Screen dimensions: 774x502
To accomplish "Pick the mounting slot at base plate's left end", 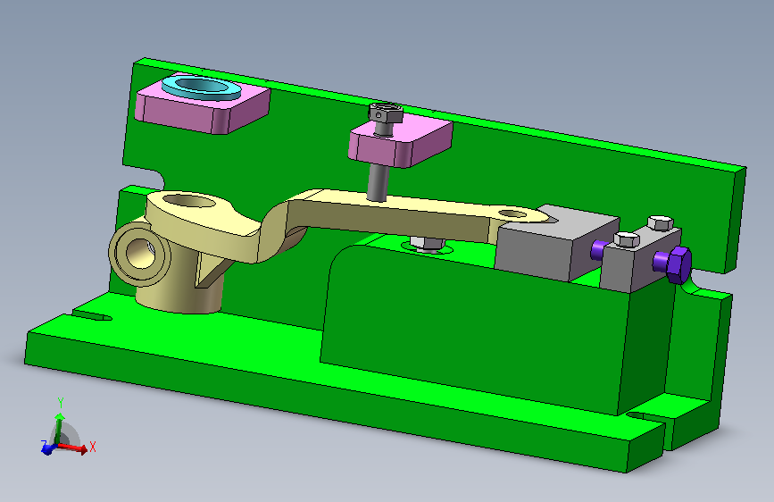I will pyautogui.click(x=92, y=315).
